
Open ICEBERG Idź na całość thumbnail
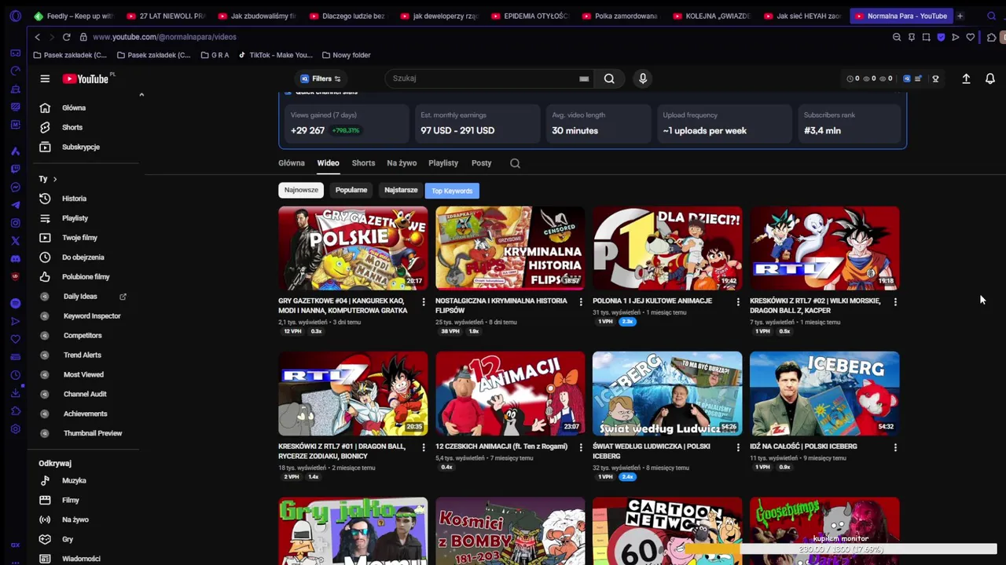pyautogui.click(x=824, y=394)
